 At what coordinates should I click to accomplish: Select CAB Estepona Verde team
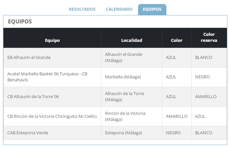[28, 133]
